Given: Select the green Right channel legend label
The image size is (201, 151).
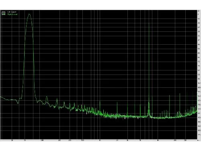Looking at the screenshot, I should (12, 14).
